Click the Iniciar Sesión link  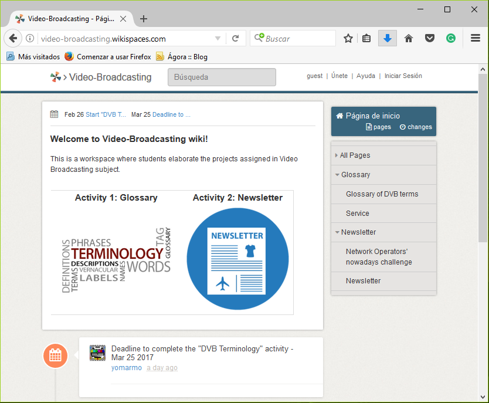coord(403,76)
